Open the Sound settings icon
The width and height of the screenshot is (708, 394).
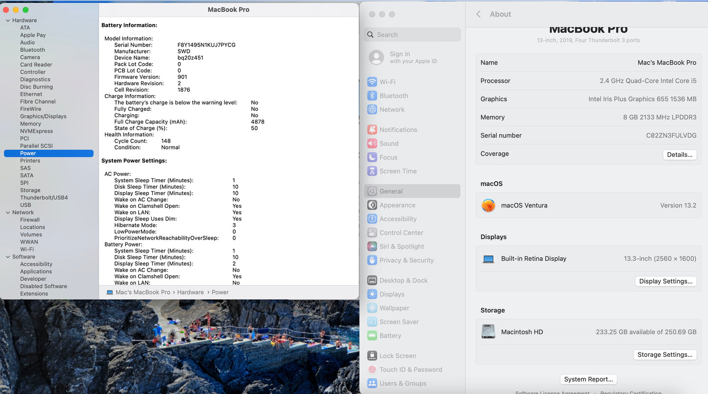tap(372, 144)
